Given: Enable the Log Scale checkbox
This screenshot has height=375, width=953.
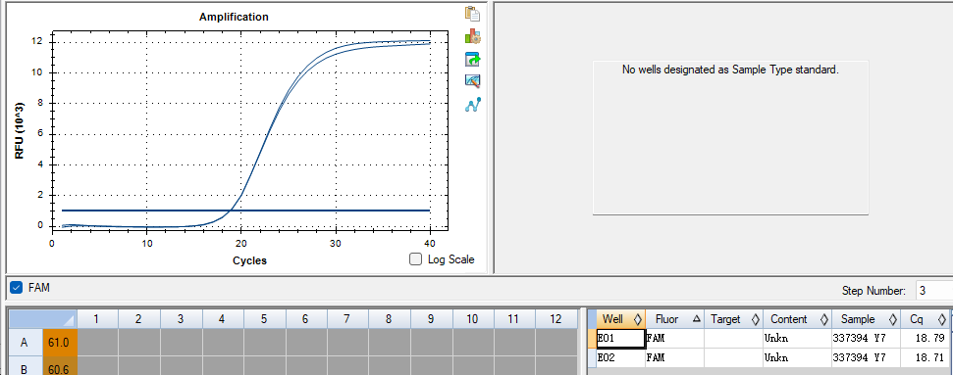Looking at the screenshot, I should pyautogui.click(x=416, y=259).
